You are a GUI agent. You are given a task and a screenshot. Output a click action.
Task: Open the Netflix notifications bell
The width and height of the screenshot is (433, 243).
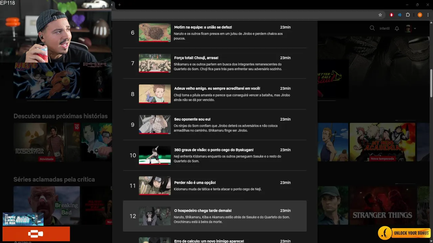[397, 28]
